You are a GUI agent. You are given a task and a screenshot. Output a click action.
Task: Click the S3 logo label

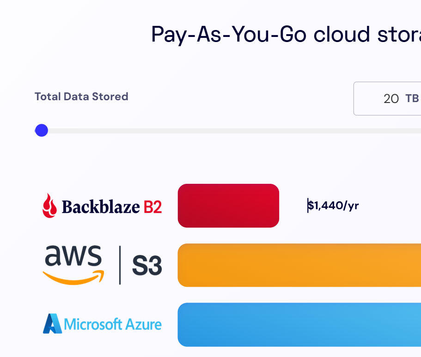tap(147, 266)
